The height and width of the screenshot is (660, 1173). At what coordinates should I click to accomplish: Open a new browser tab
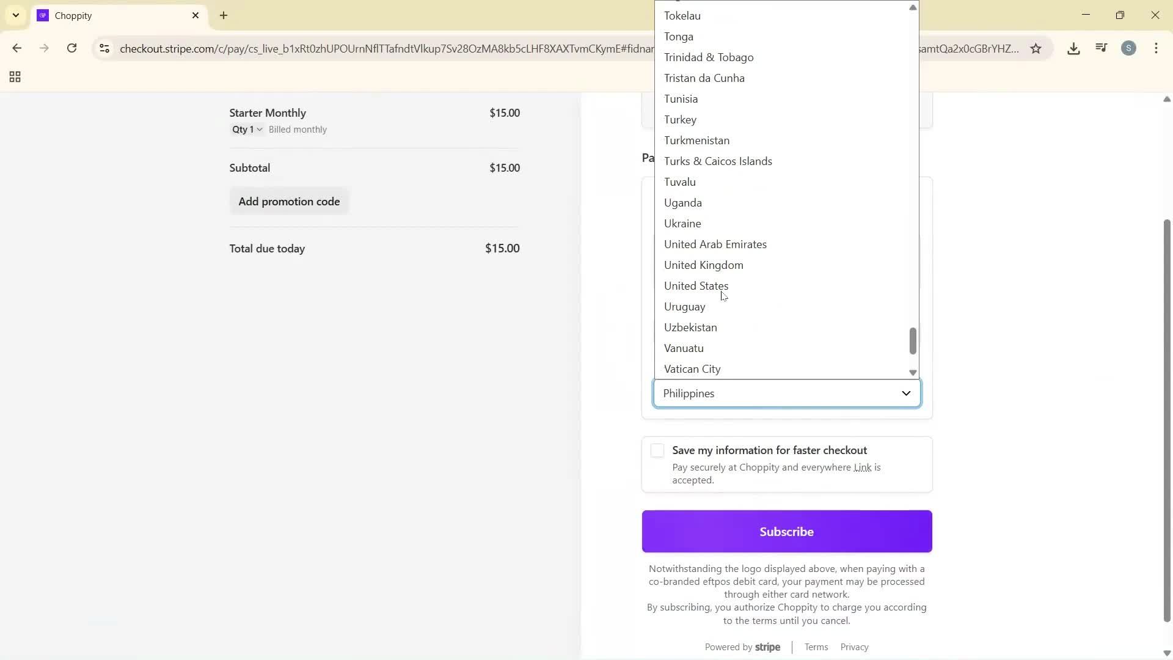[223, 15]
